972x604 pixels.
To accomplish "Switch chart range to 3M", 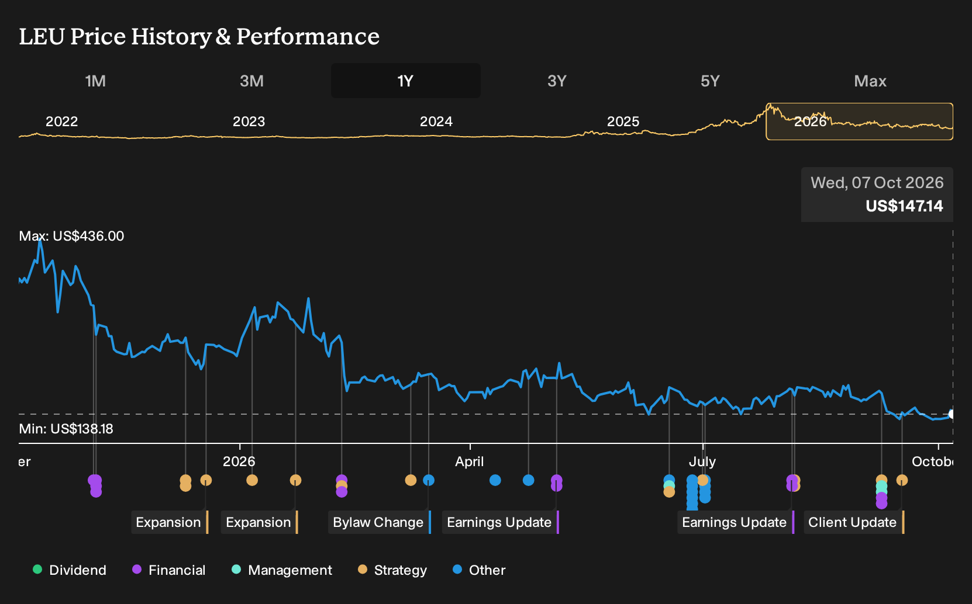I will coord(251,81).
